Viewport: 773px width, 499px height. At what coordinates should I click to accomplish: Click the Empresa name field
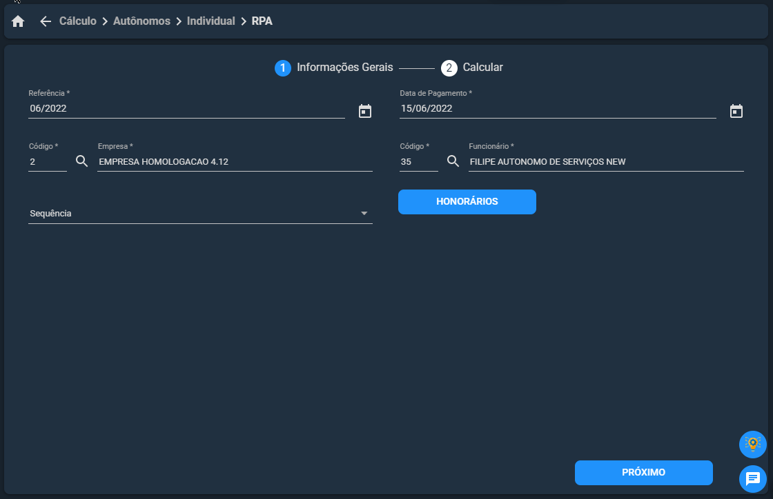click(x=235, y=162)
